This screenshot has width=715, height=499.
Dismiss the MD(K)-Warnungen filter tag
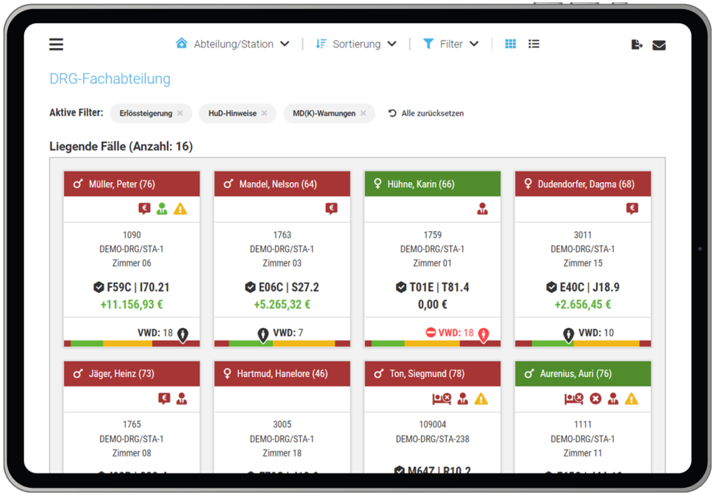click(x=363, y=113)
